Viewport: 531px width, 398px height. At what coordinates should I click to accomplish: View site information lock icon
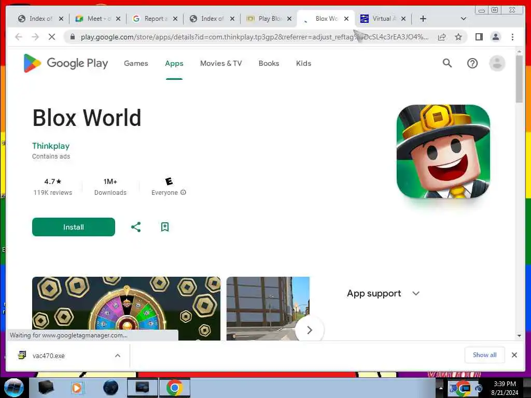72,37
